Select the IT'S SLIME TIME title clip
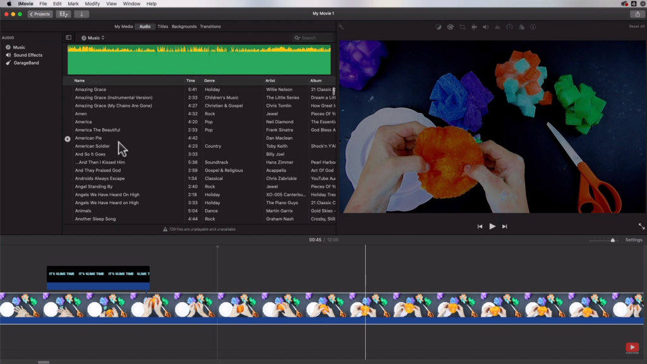Screen dimensions: 647x364 coord(98,278)
